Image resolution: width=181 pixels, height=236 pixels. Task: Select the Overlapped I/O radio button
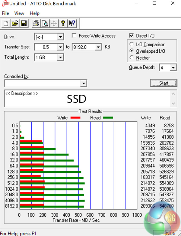tap(132, 51)
